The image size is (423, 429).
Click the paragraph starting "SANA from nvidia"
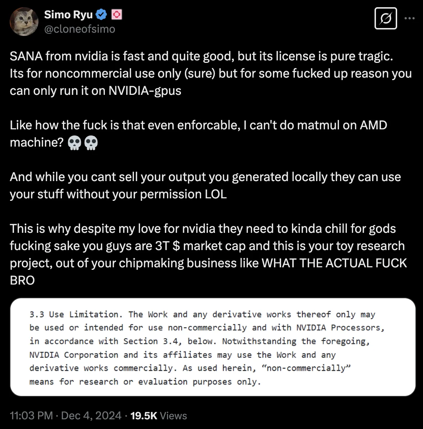click(201, 73)
